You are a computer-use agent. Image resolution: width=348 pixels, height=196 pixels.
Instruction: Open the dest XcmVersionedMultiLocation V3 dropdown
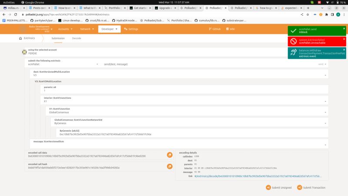click(179, 74)
